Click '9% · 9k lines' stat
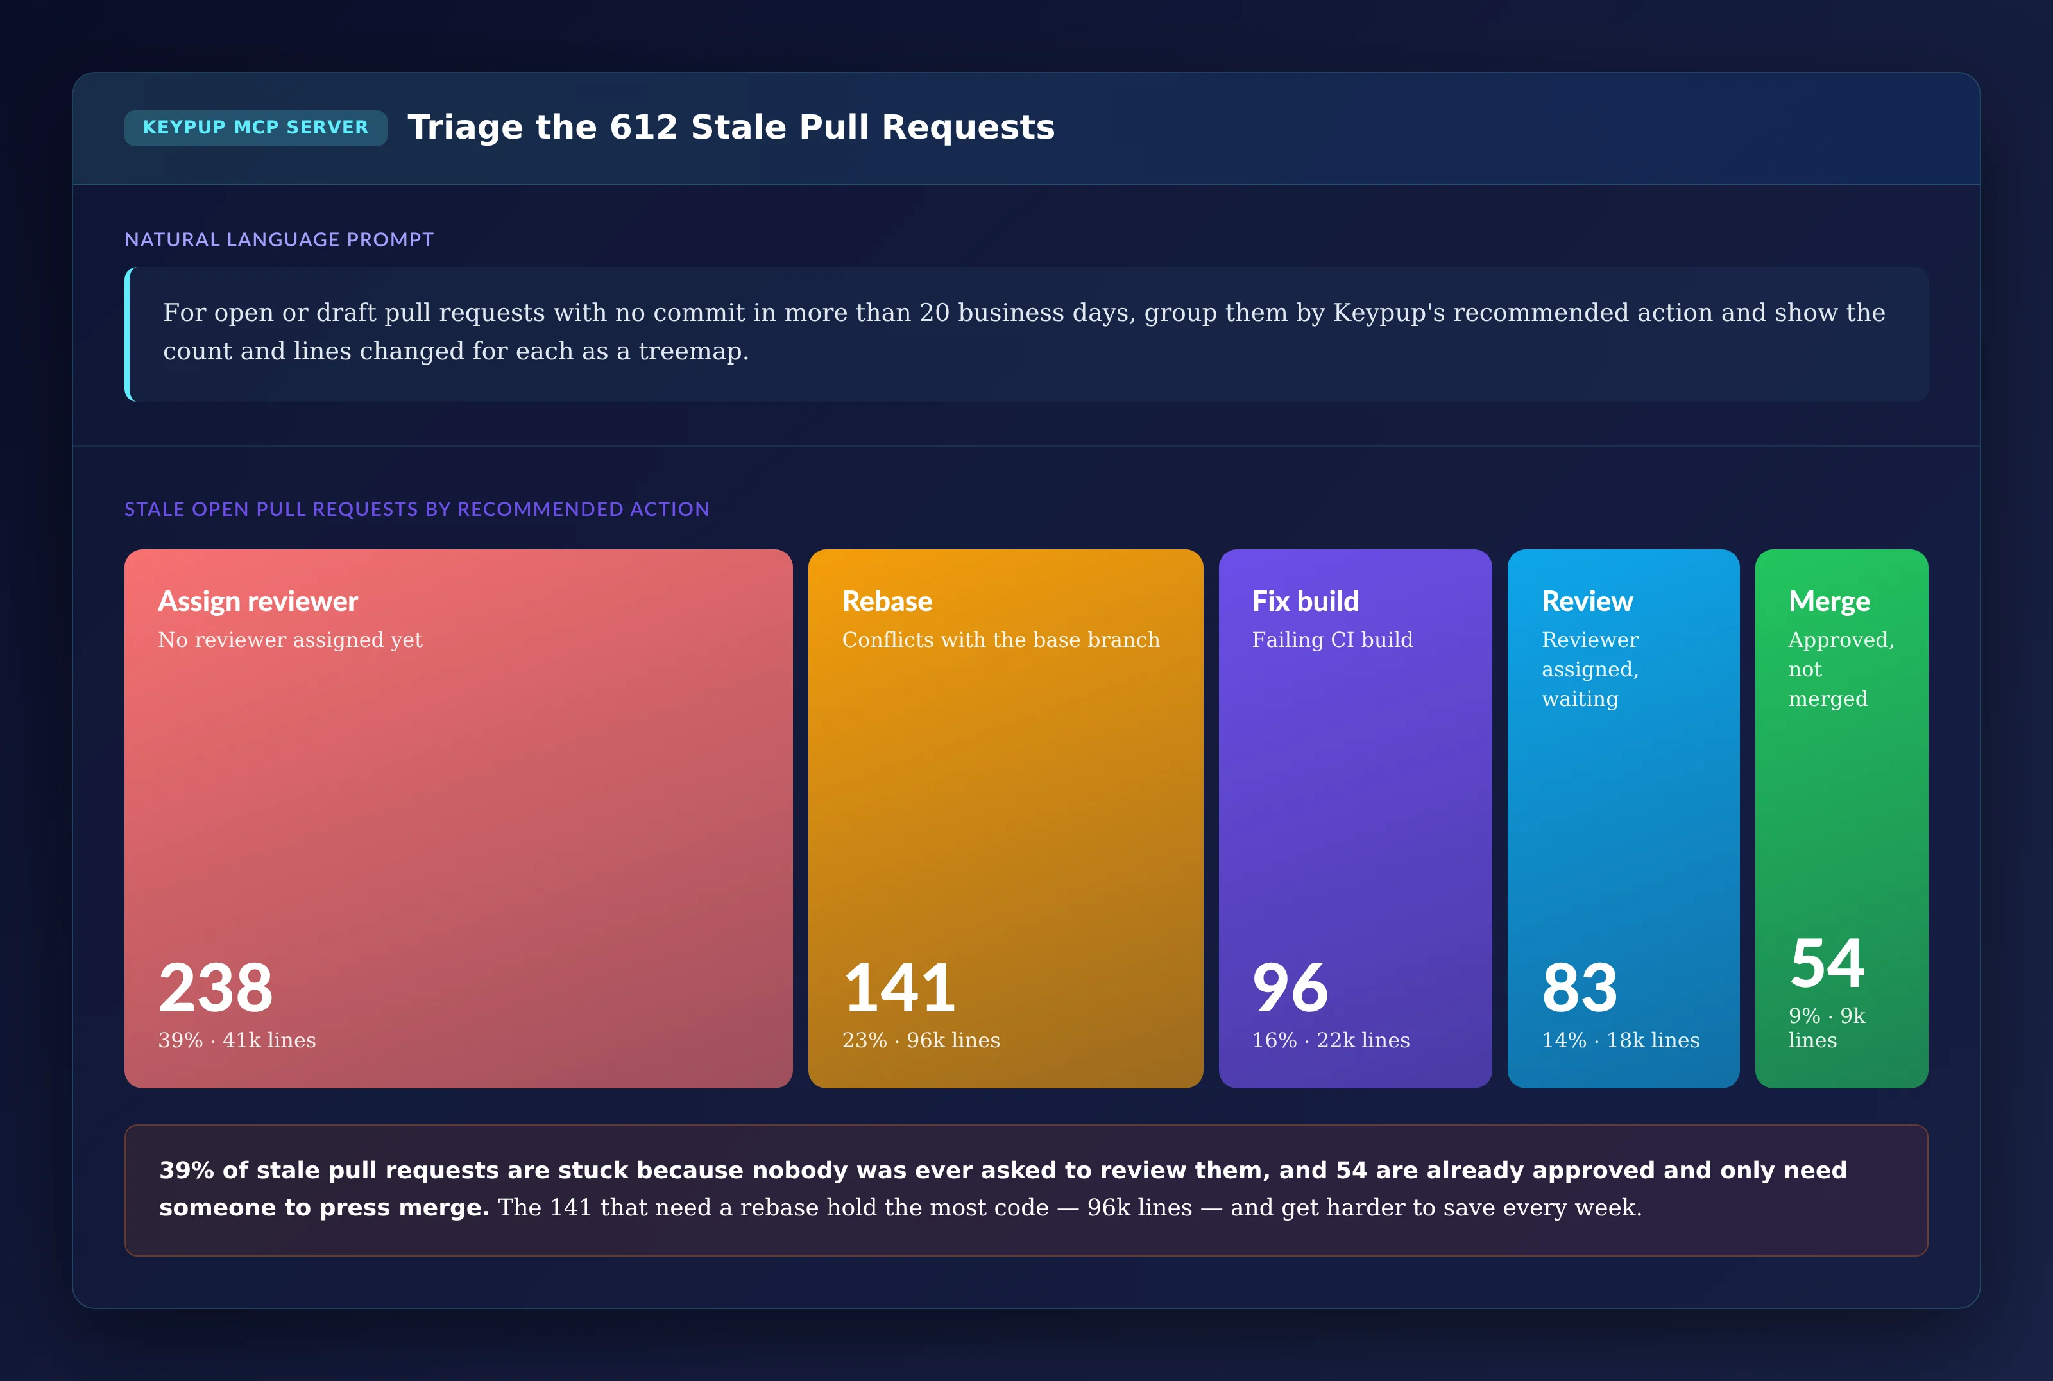This screenshot has width=2053, height=1381. (1827, 1028)
